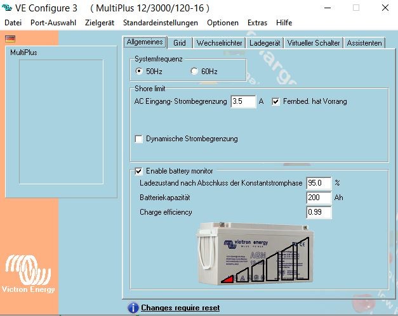Click the empty MultiPlus device panel
Screen dimensions: 398x316
(61, 122)
